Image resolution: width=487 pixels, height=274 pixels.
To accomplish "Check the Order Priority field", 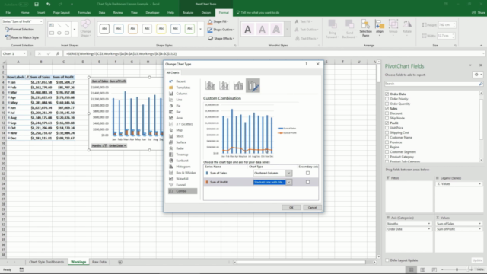I will [387, 99].
